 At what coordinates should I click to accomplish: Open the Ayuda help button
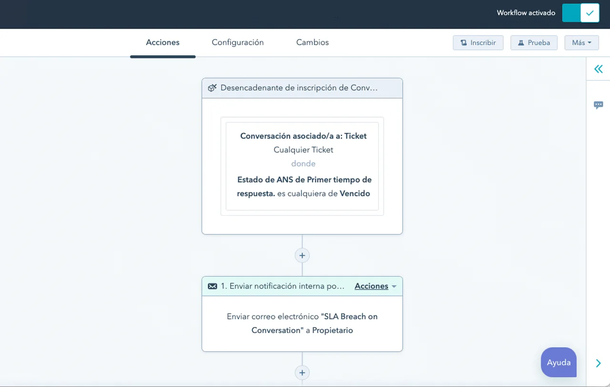[559, 362]
